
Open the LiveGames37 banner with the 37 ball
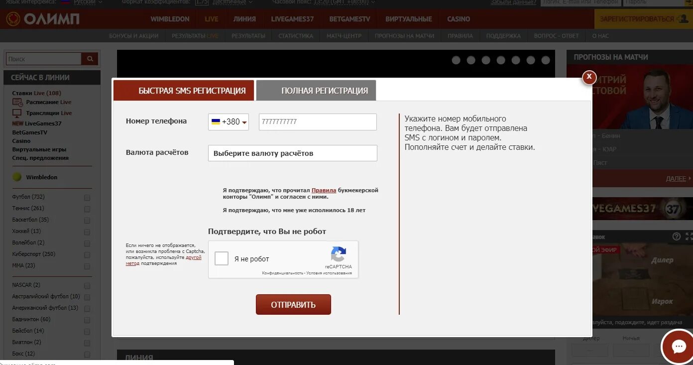[642, 208]
